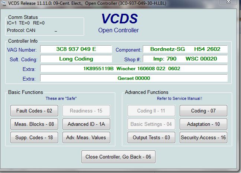Click the VCDS icon in title bar

(3, 3)
